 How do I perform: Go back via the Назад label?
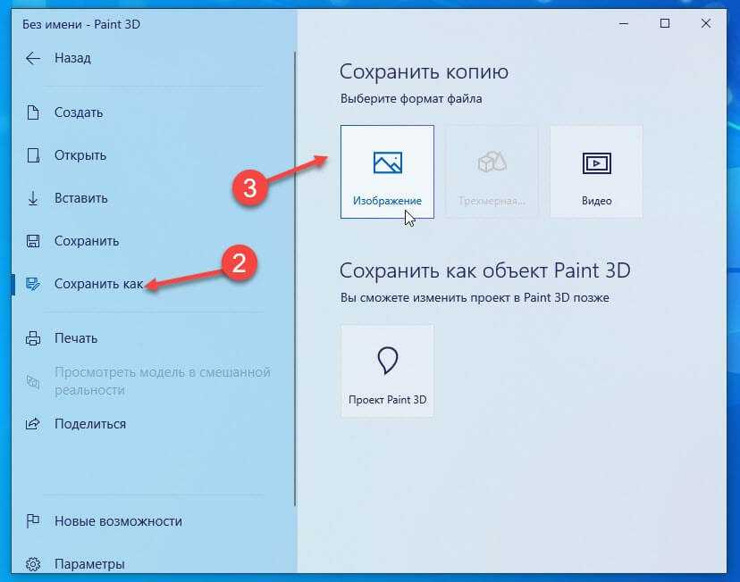(72, 58)
